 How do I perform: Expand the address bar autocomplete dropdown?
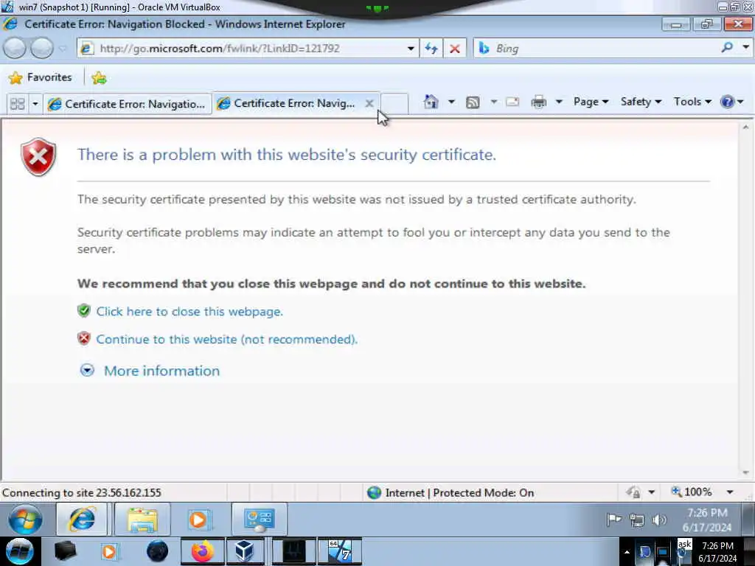[411, 49]
